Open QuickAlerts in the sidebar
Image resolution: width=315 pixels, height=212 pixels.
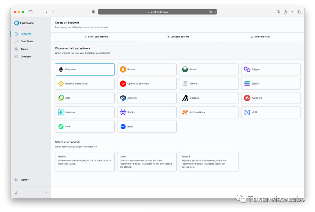26,42
